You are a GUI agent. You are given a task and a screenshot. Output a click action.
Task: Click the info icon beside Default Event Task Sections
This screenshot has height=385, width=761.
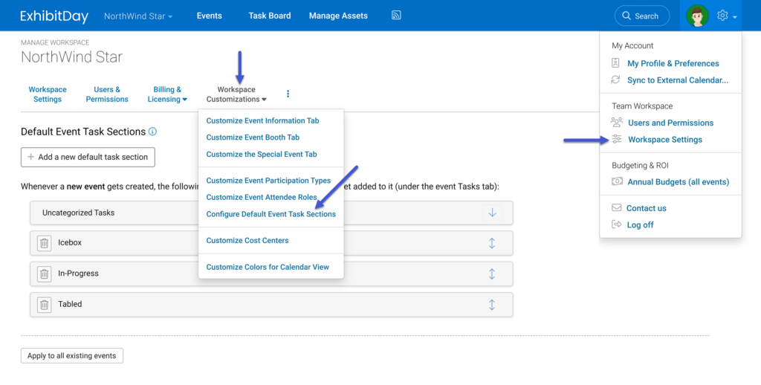pos(152,132)
